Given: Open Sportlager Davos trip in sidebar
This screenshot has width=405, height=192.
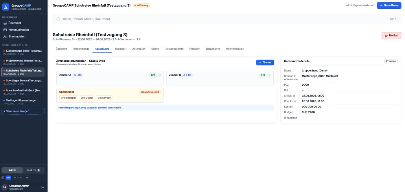Looking at the screenshot, I should point(23,82).
